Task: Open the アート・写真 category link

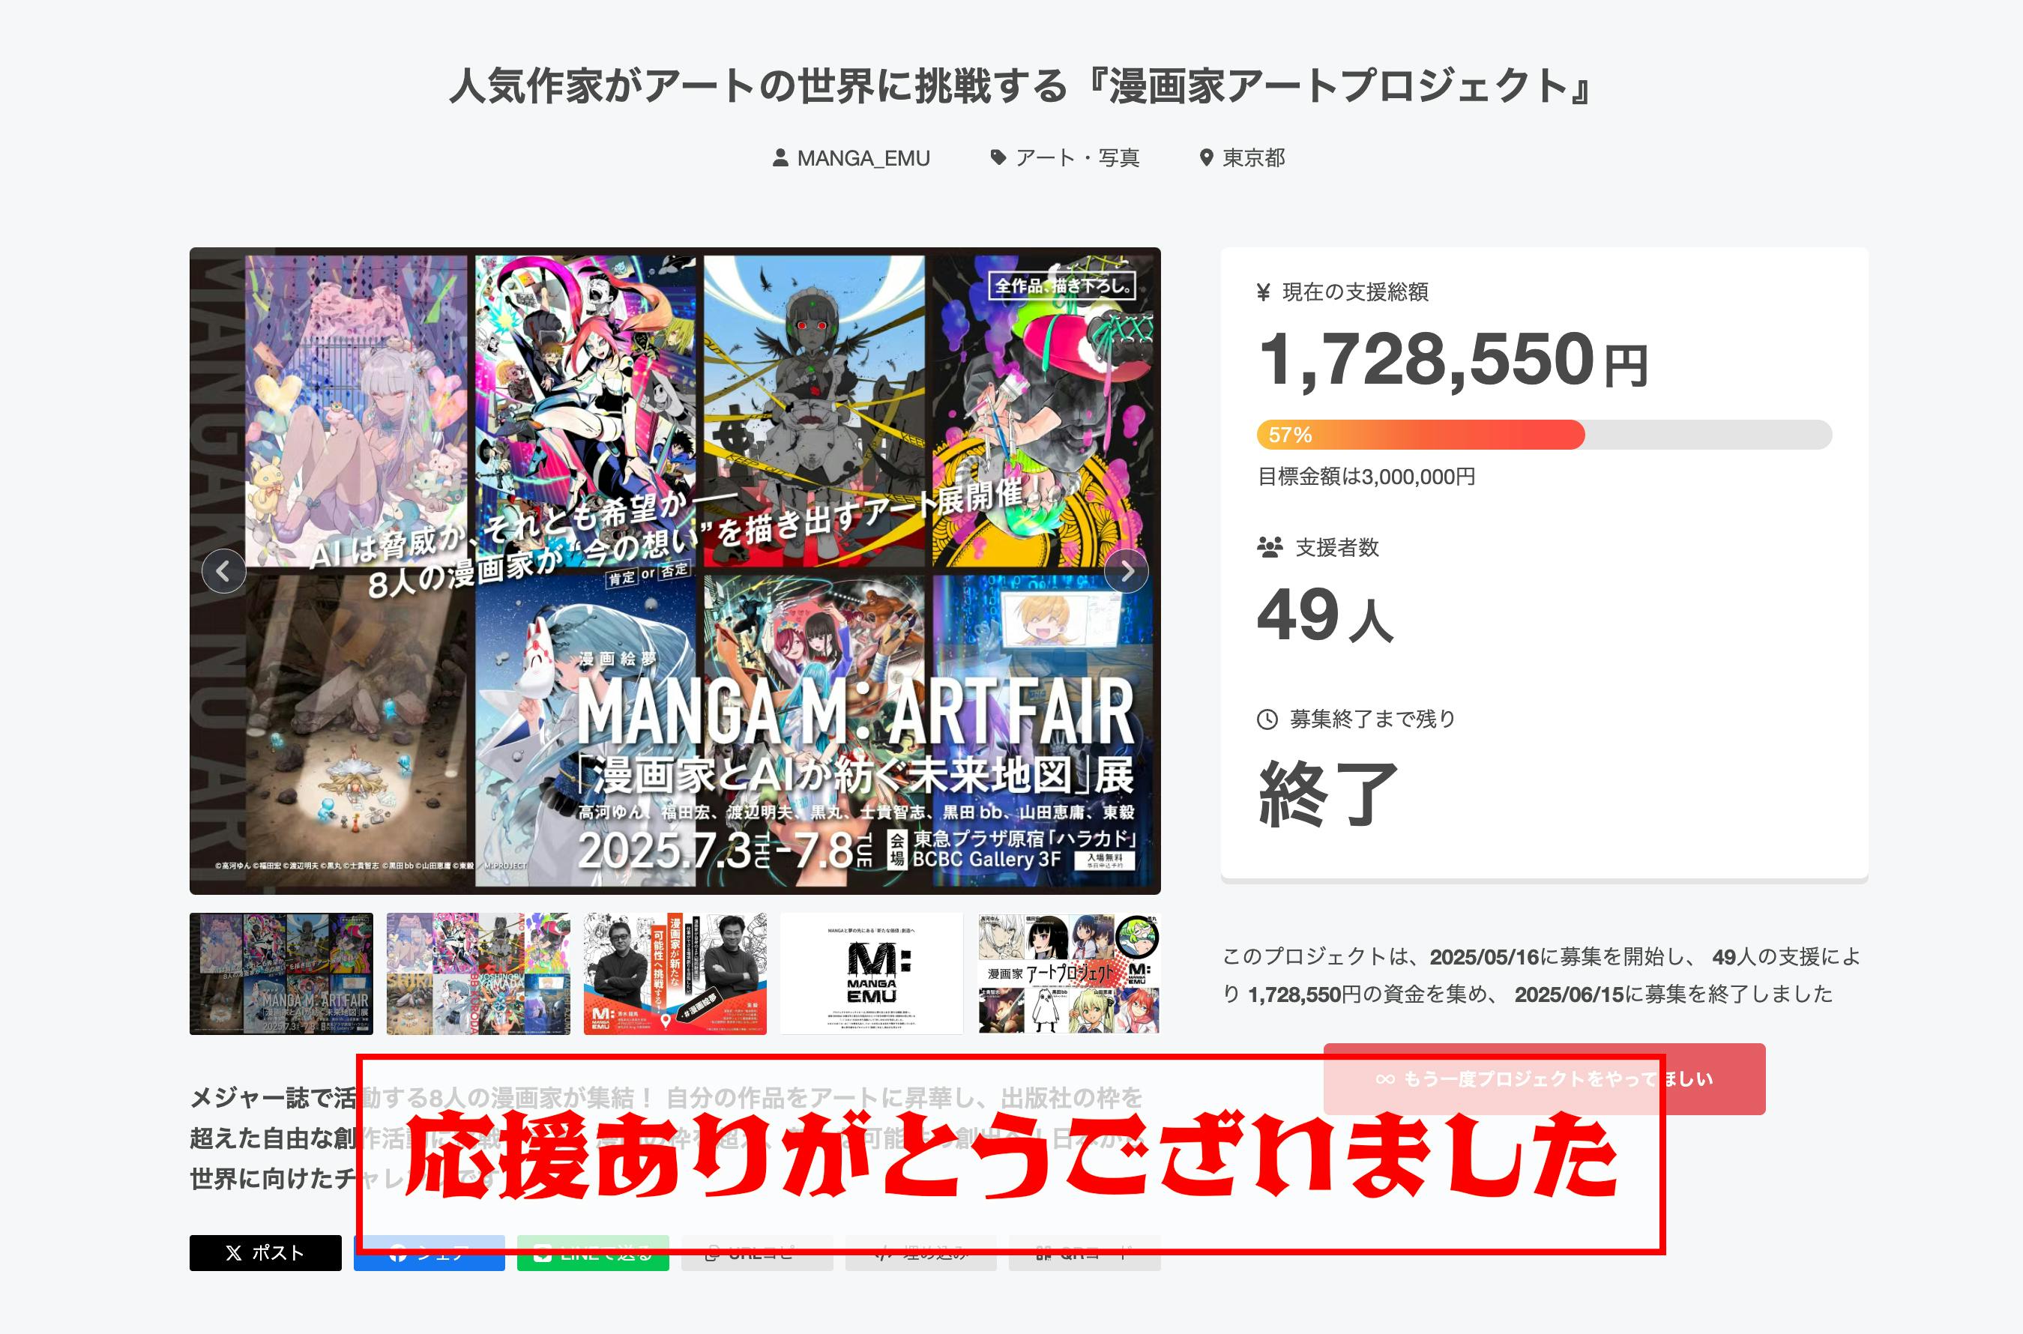Action: pyautogui.click(x=1077, y=157)
